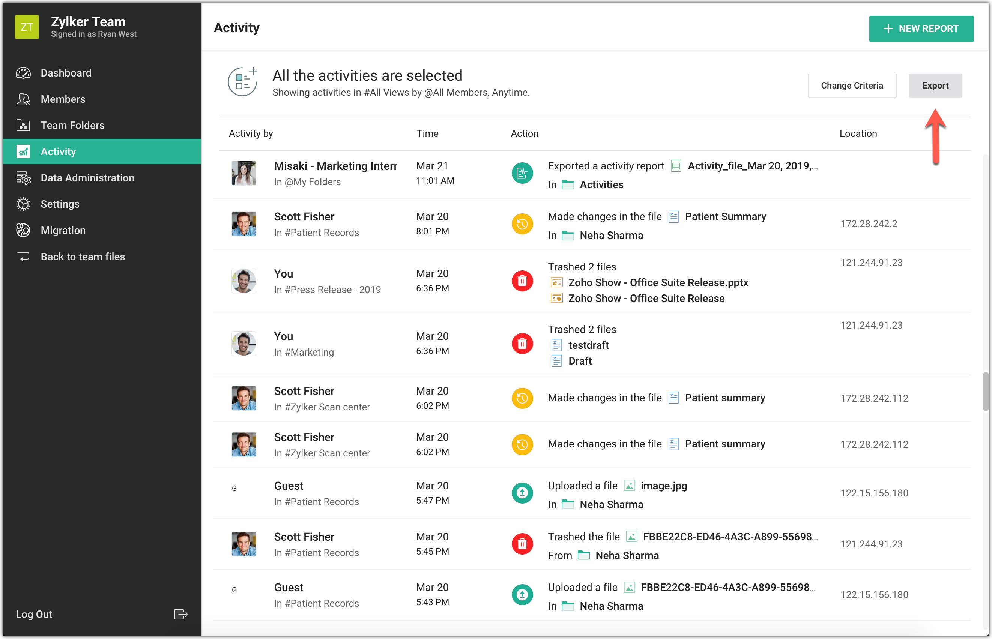Click red trash icon in Press Release row
992x639 pixels.
tap(522, 281)
